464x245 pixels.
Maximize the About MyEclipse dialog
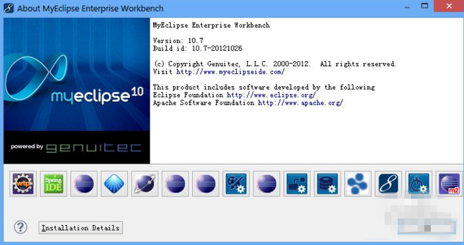[425, 6]
